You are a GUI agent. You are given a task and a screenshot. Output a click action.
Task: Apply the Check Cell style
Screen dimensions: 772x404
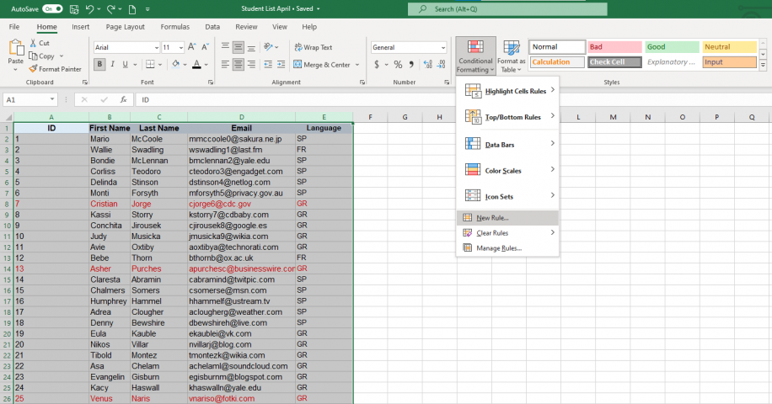(x=614, y=62)
